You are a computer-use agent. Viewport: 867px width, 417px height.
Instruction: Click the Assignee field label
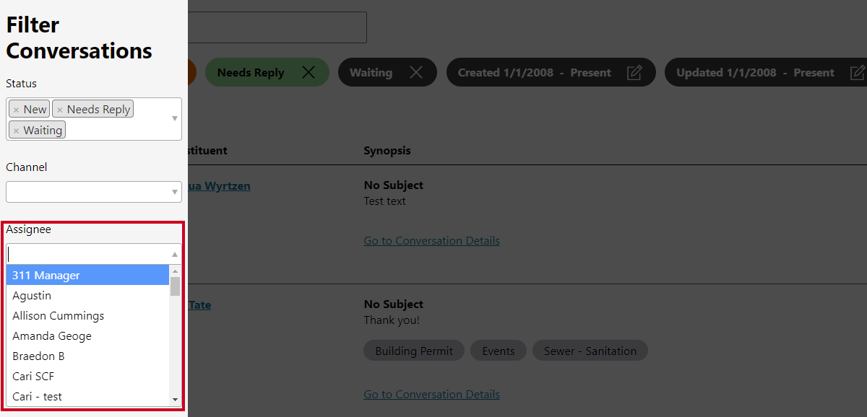point(28,229)
